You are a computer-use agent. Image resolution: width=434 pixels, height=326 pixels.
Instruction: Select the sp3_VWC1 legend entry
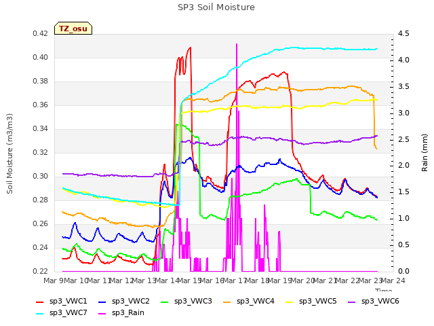(x=62, y=302)
